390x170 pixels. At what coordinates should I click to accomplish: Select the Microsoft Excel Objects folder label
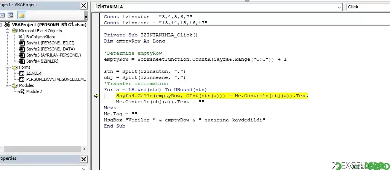point(40,31)
